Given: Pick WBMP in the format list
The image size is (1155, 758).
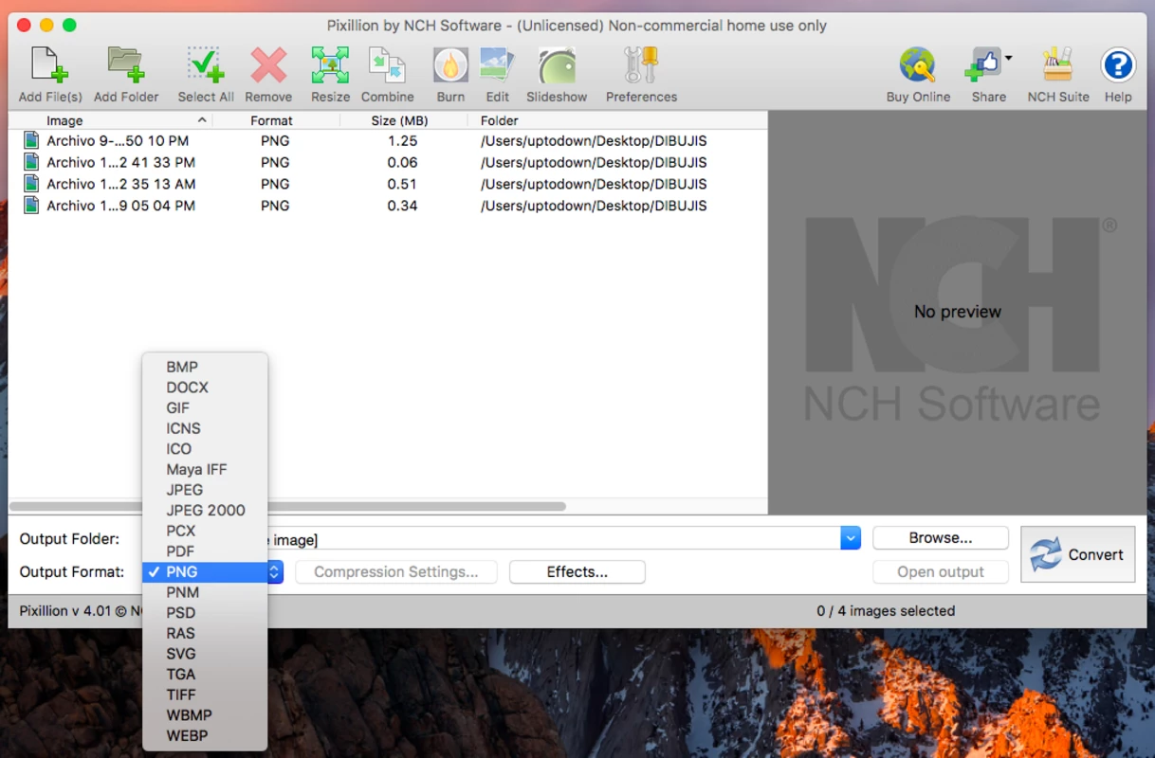Looking at the screenshot, I should 205,715.
